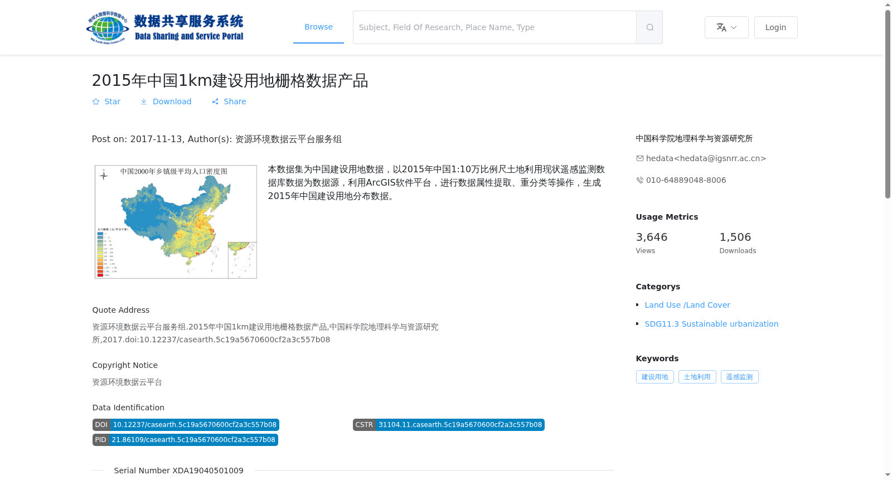Click the telephone icon
The width and height of the screenshot is (892, 480).
coord(640,180)
